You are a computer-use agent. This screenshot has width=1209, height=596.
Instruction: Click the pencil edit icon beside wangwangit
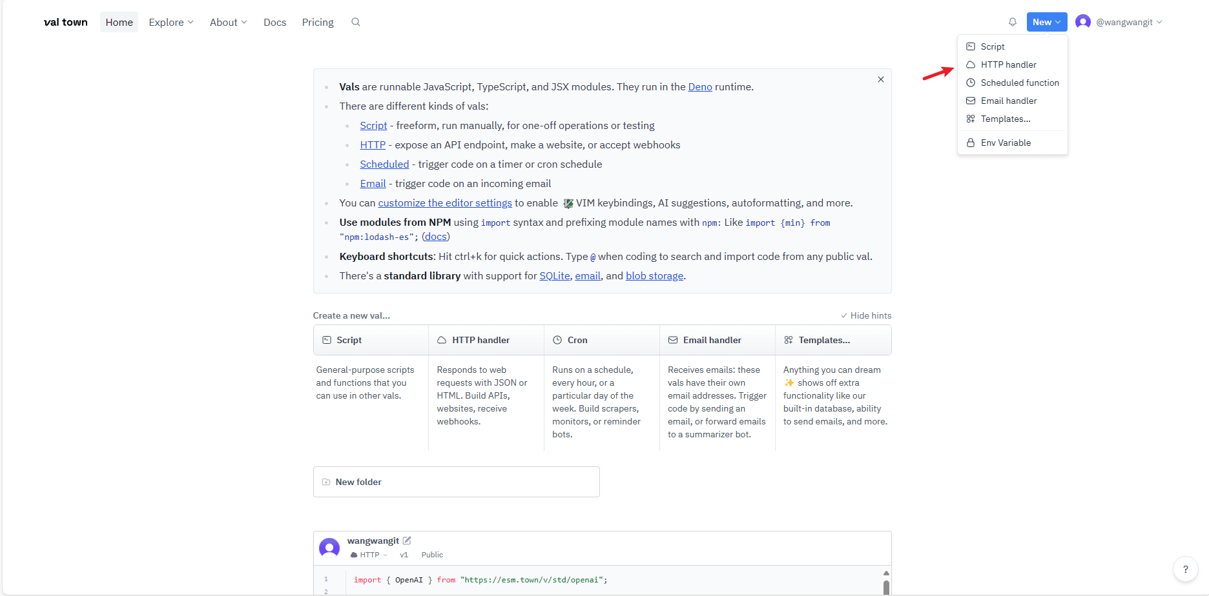[407, 541]
